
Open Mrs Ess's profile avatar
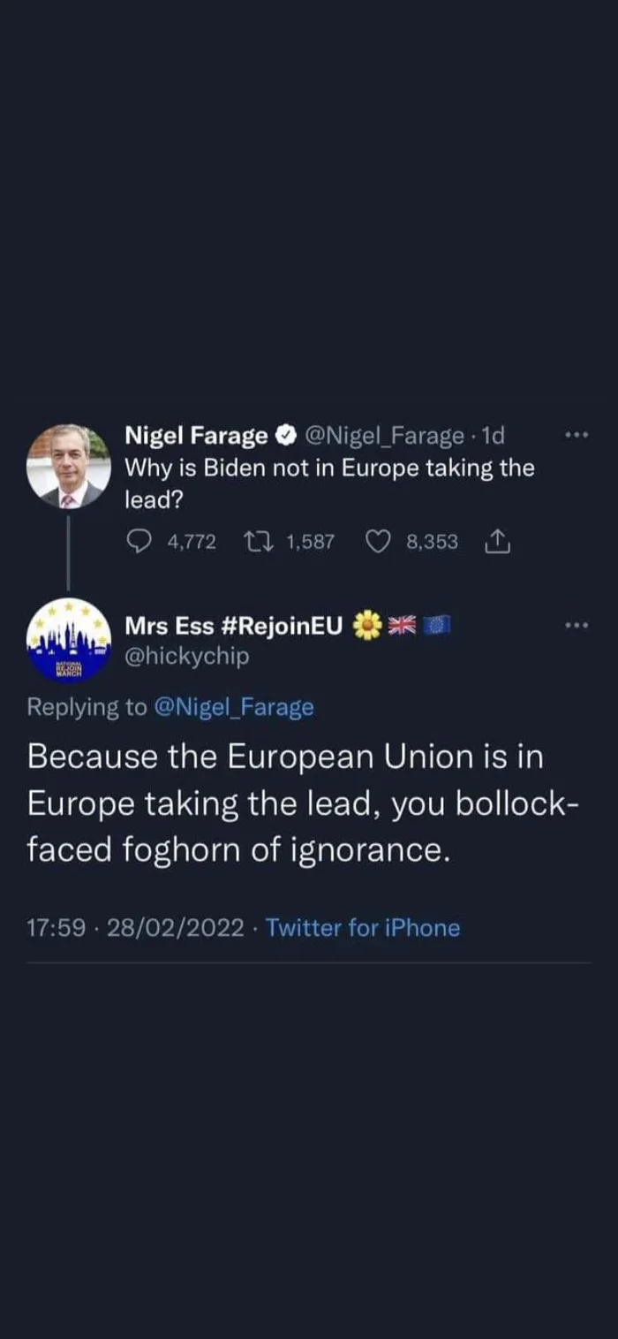(x=69, y=640)
